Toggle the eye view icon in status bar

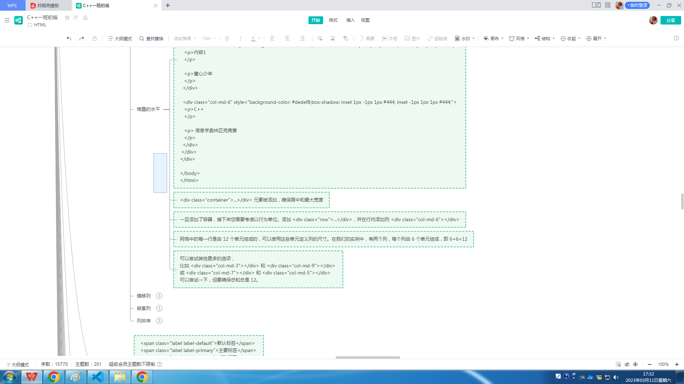pos(627,364)
